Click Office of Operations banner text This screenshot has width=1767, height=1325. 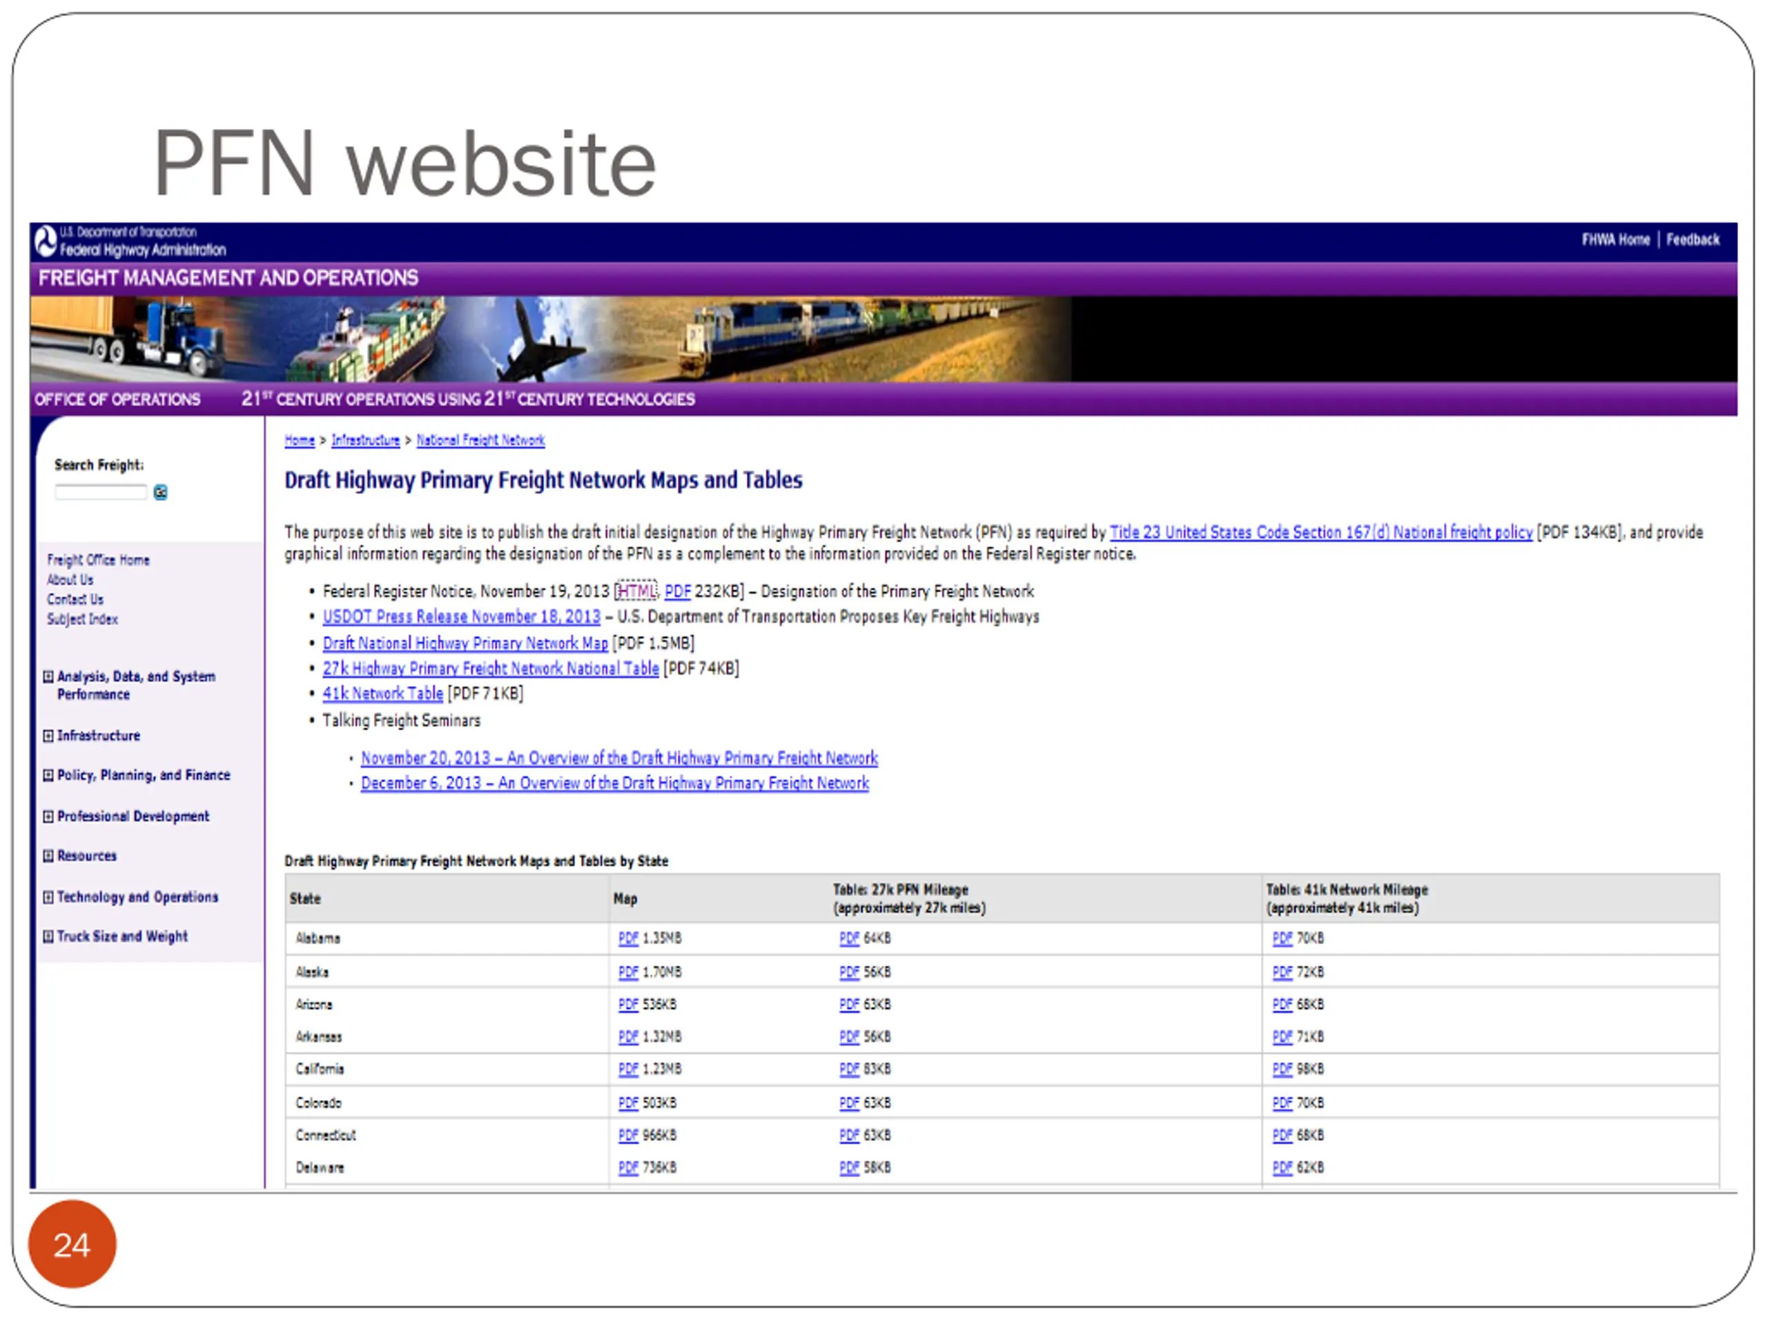coord(117,400)
